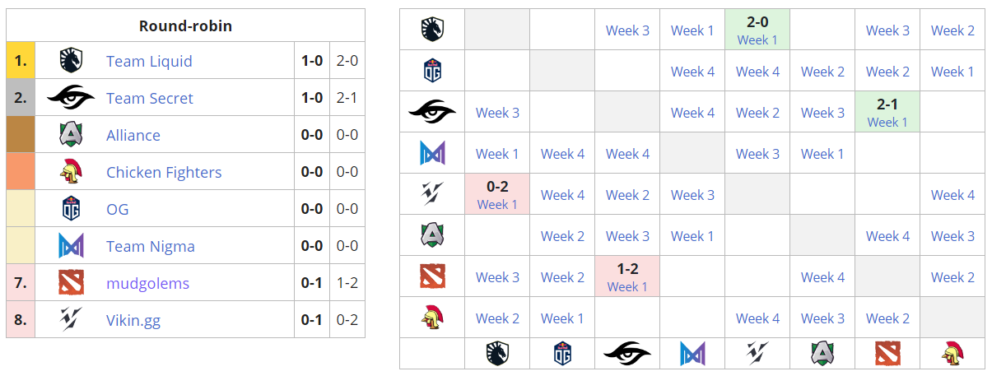Open the Vikin.gg team link

(133, 320)
